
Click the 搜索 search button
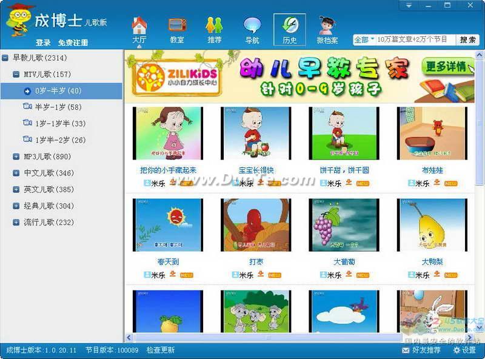pos(467,39)
